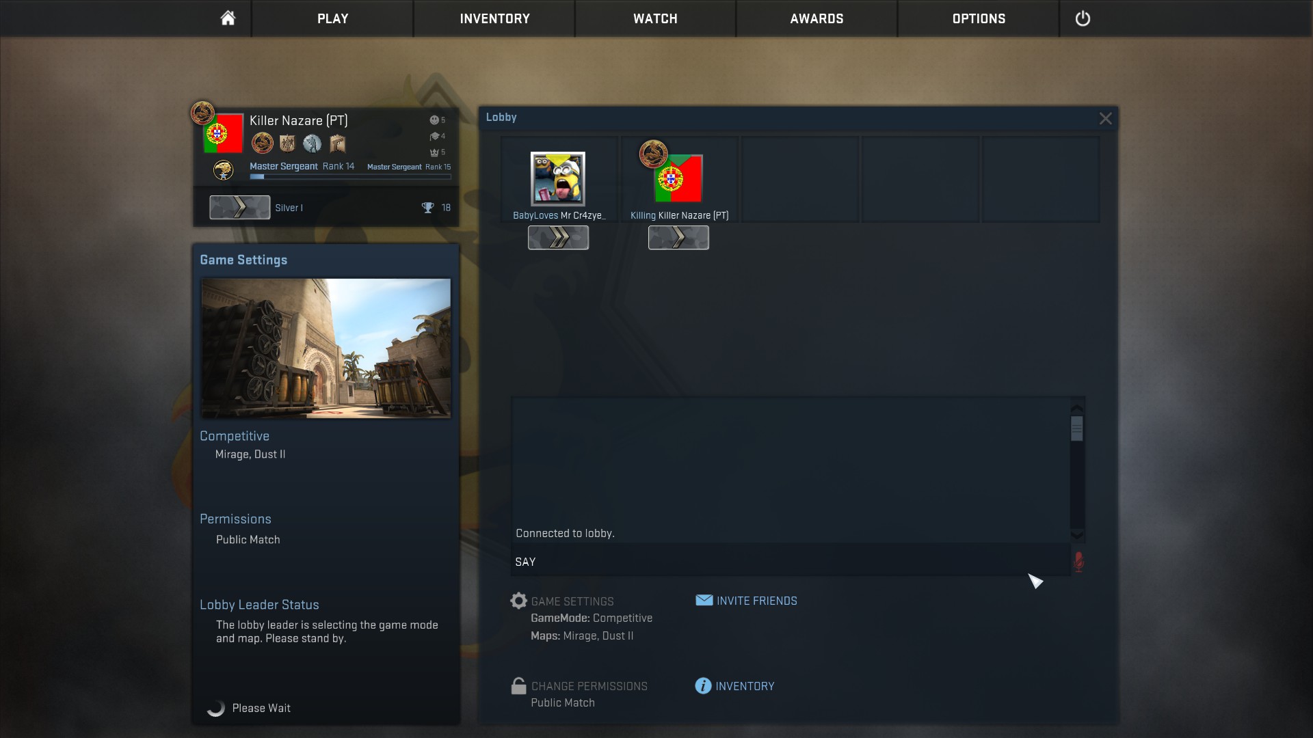Toggle the red microphone icon
This screenshot has height=738, width=1313.
pos(1078,562)
